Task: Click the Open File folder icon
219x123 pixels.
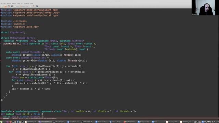Action: 5,6
